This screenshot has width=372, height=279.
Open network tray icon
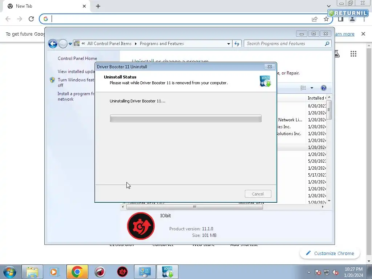coord(327,272)
